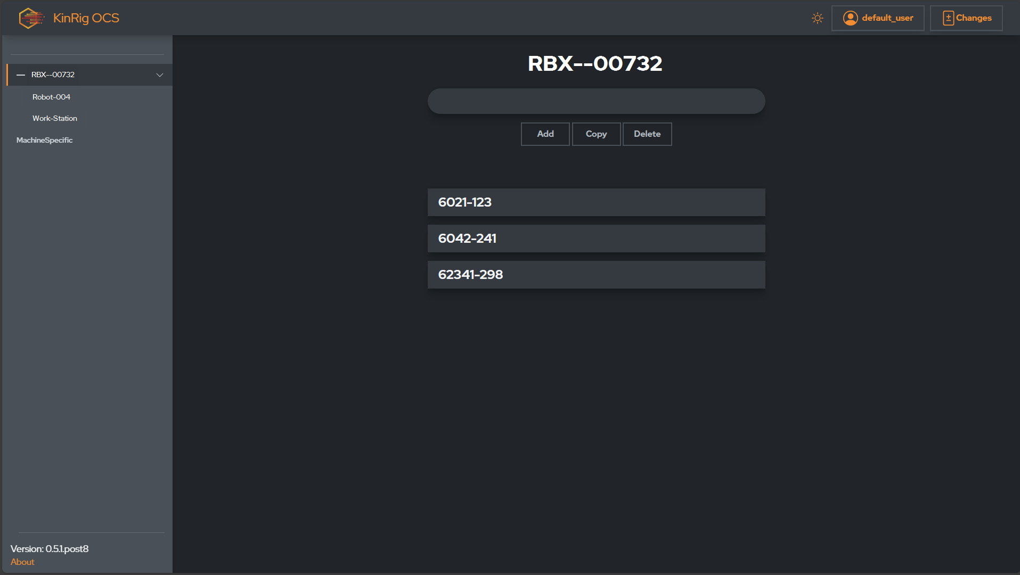Click the Add button
Screen dimensions: 1020x575
[x=545, y=134]
